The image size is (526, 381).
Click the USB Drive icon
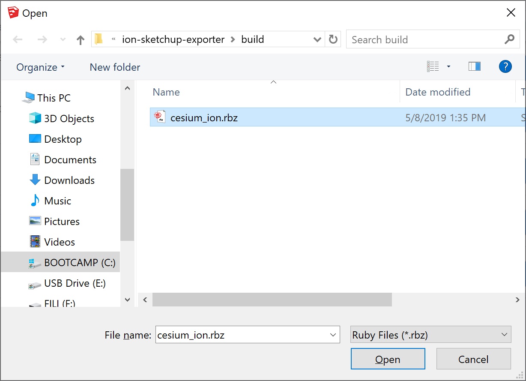(x=34, y=285)
